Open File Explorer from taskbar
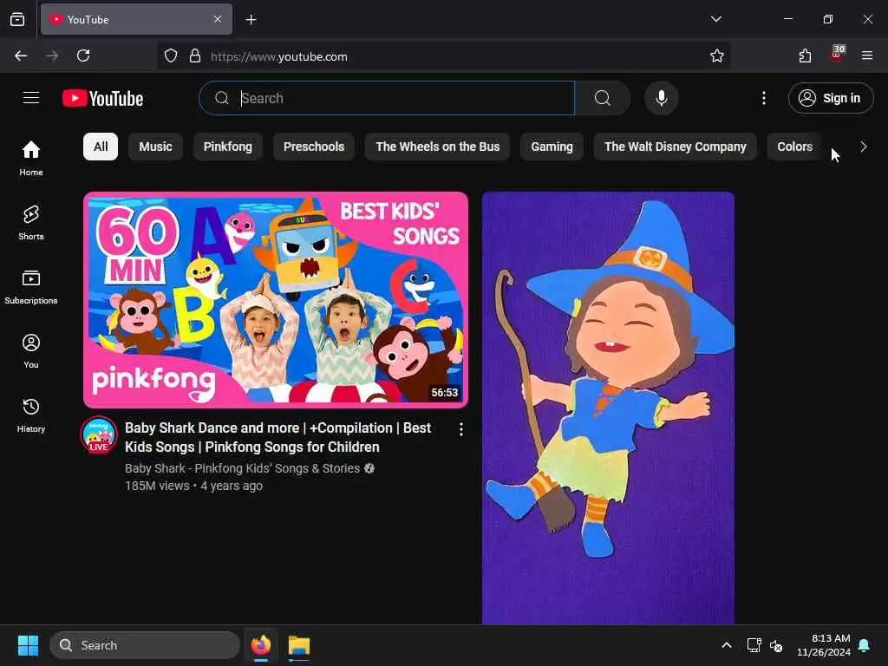 (x=299, y=645)
